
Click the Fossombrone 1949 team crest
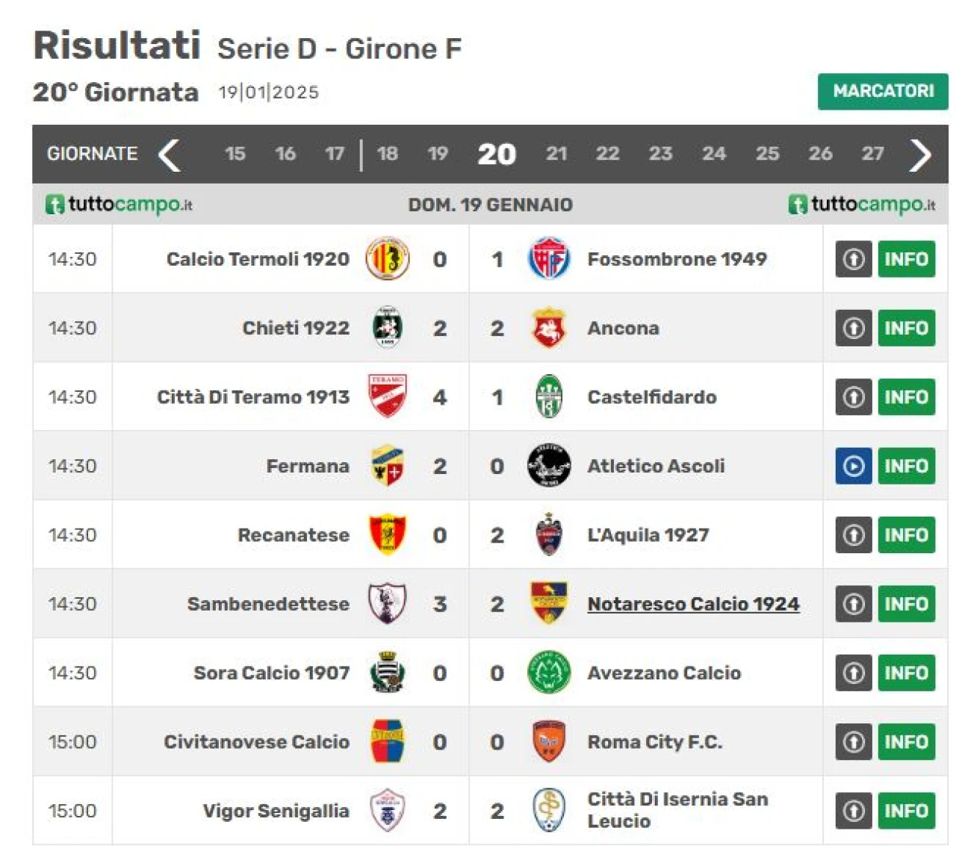click(x=549, y=259)
